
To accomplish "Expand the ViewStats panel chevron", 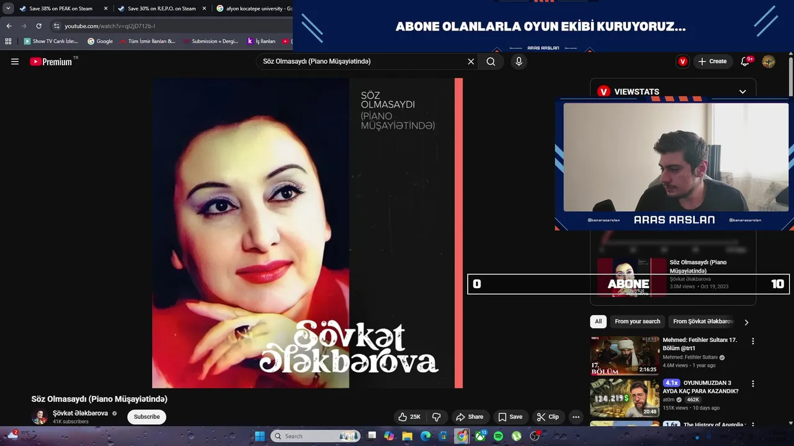I will coord(743,92).
